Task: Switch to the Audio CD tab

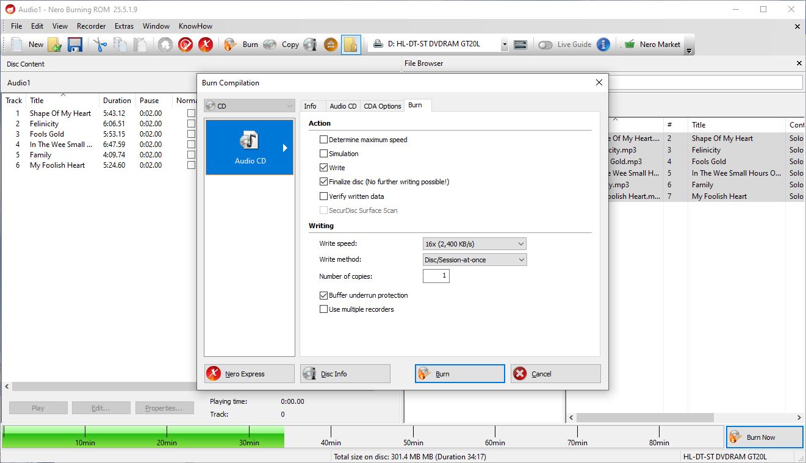Action: tap(343, 106)
